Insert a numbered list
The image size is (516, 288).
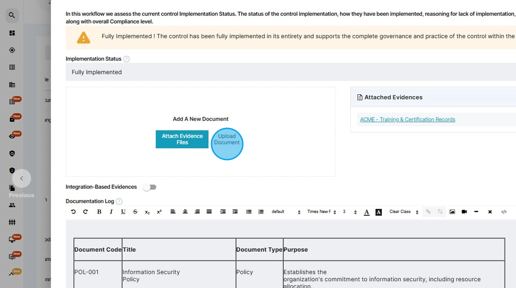[261, 212]
